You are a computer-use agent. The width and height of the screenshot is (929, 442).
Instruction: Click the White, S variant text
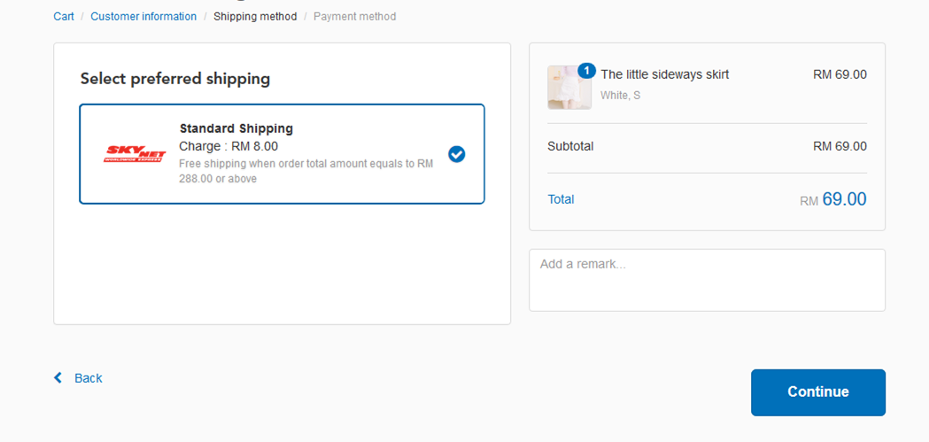pyautogui.click(x=620, y=96)
